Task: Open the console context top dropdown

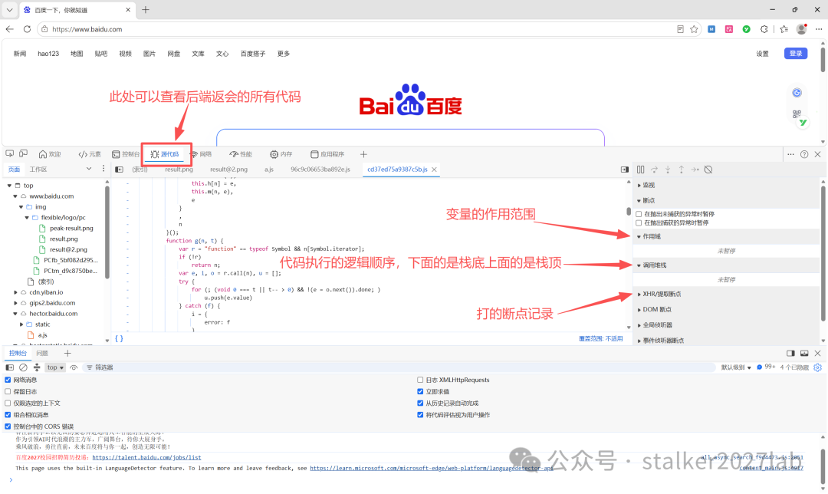Action: tap(55, 367)
